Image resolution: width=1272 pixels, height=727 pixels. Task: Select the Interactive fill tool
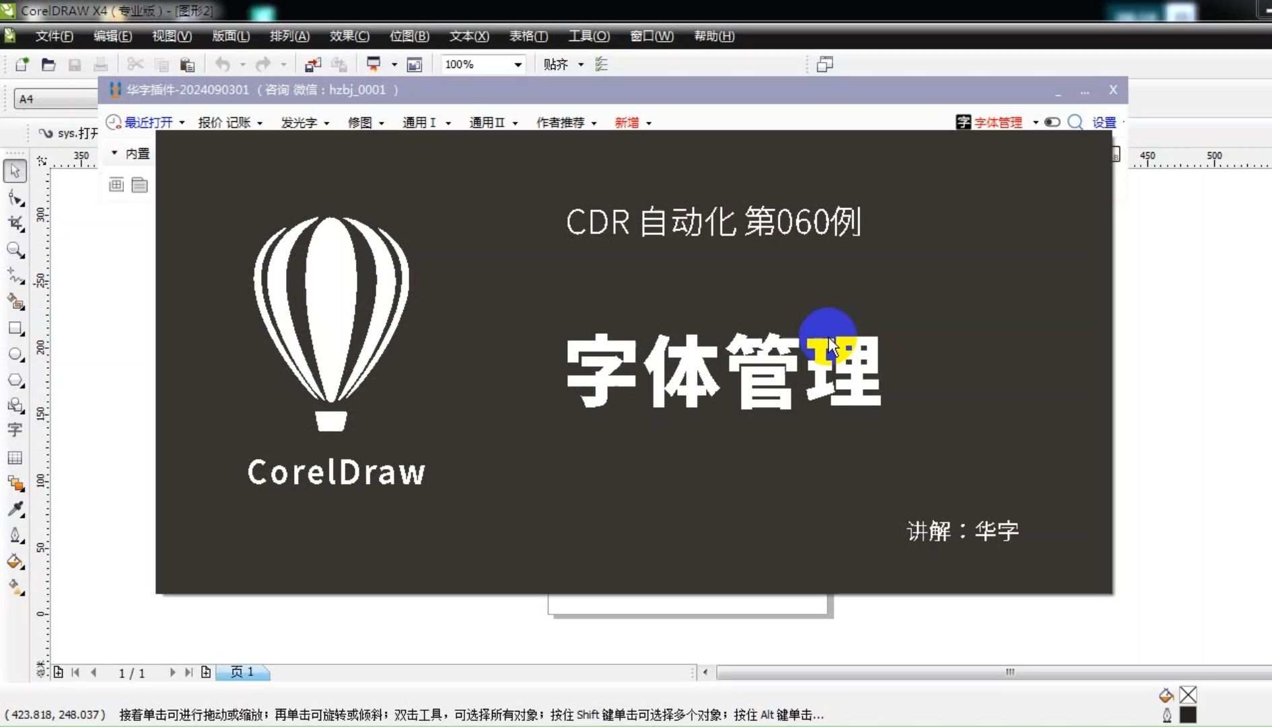click(15, 587)
